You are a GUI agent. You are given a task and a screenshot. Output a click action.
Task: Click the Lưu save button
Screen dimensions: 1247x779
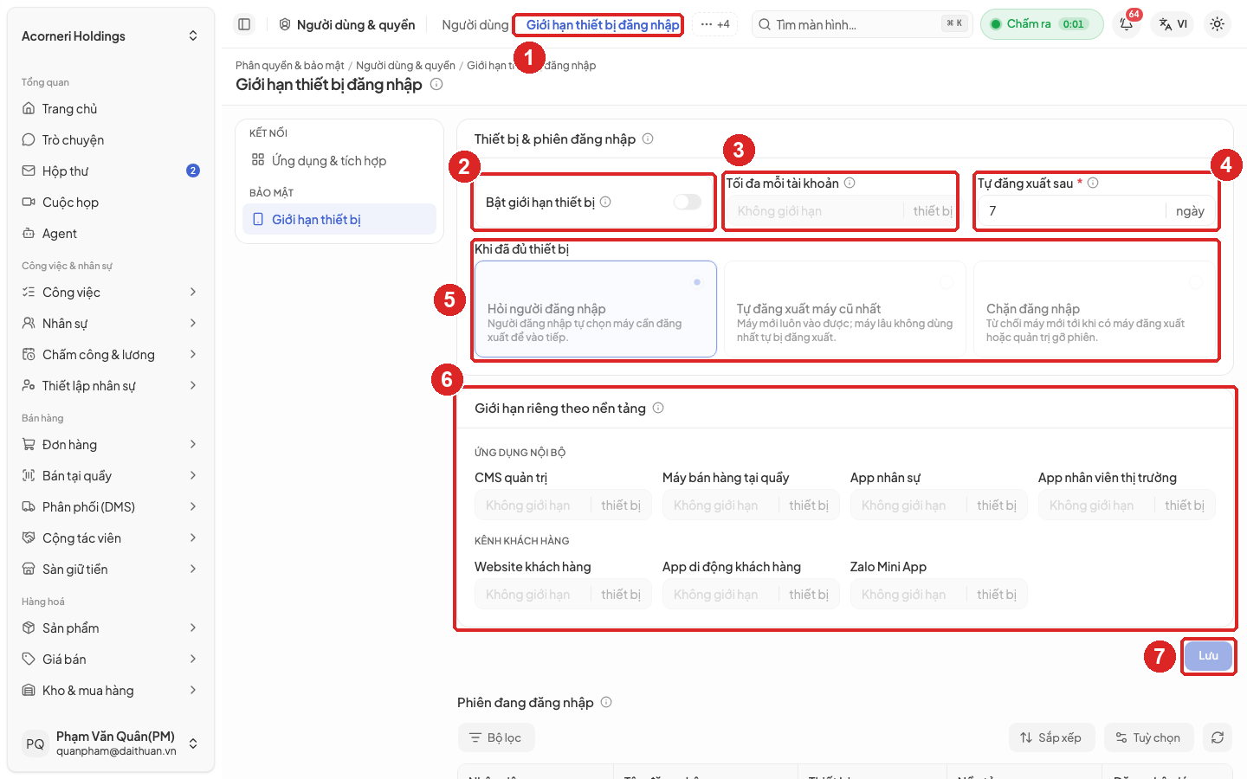click(x=1208, y=655)
